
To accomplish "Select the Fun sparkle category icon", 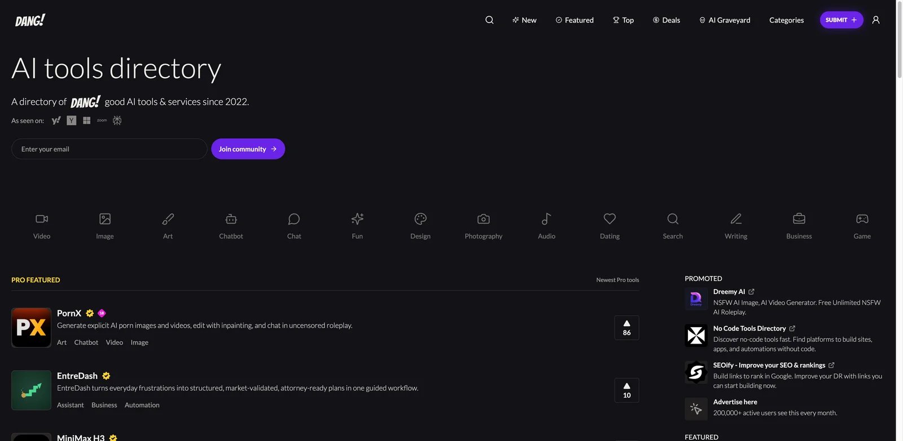I will click(357, 219).
